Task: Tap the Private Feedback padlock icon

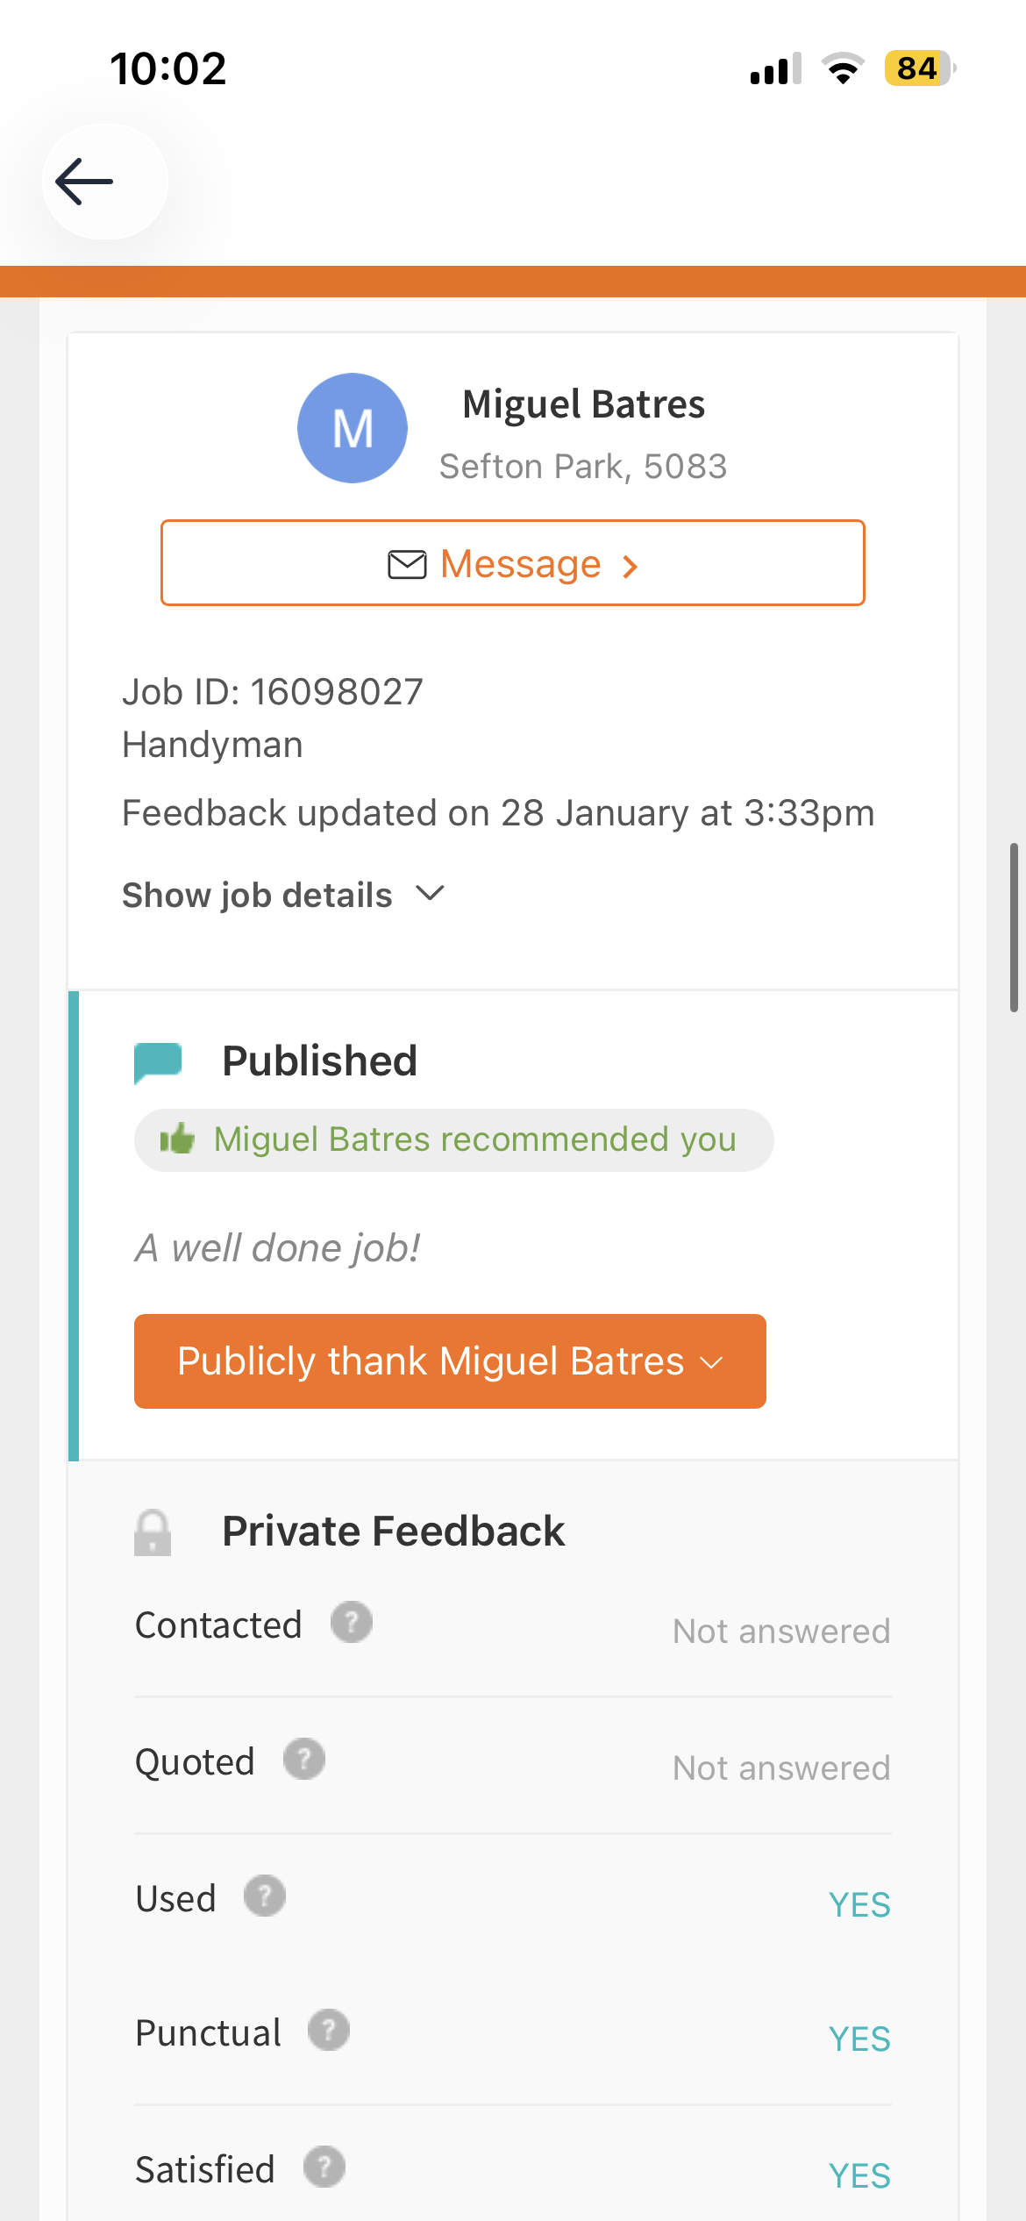Action: click(153, 1532)
